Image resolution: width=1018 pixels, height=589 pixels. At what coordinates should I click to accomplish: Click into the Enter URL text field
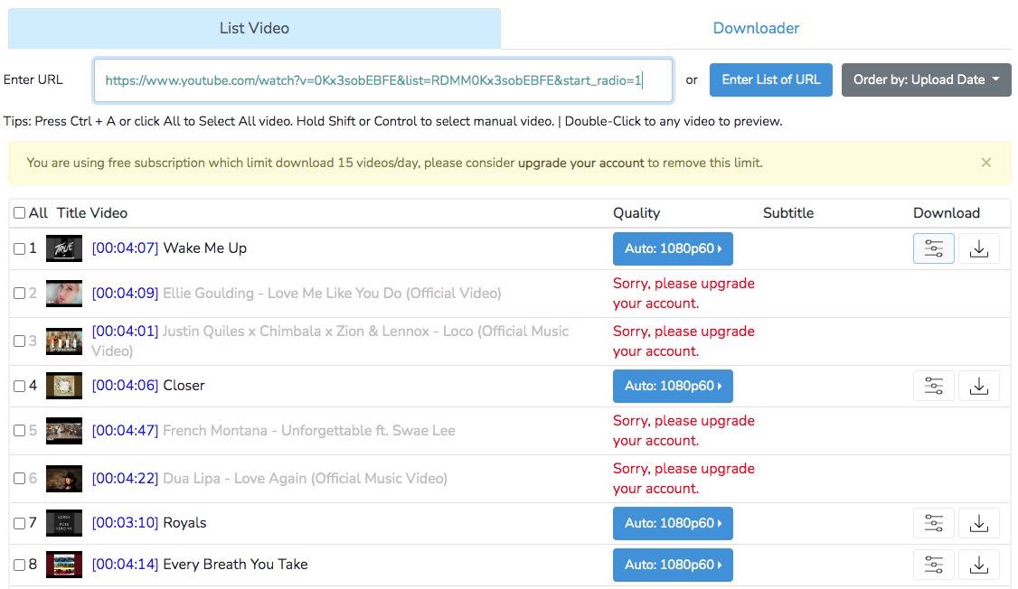pos(382,80)
